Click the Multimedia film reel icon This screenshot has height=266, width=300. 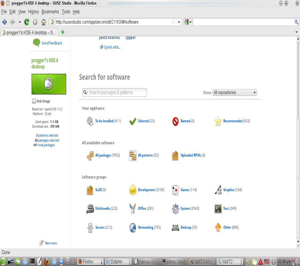(x=90, y=209)
